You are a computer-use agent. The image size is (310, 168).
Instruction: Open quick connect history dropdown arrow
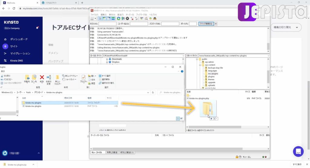[216, 24]
